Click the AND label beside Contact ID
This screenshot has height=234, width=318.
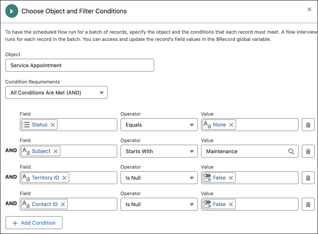coord(11,203)
